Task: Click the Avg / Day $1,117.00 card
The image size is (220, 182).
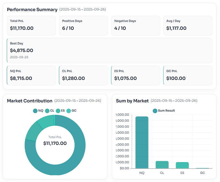Action: pyautogui.click(x=188, y=25)
